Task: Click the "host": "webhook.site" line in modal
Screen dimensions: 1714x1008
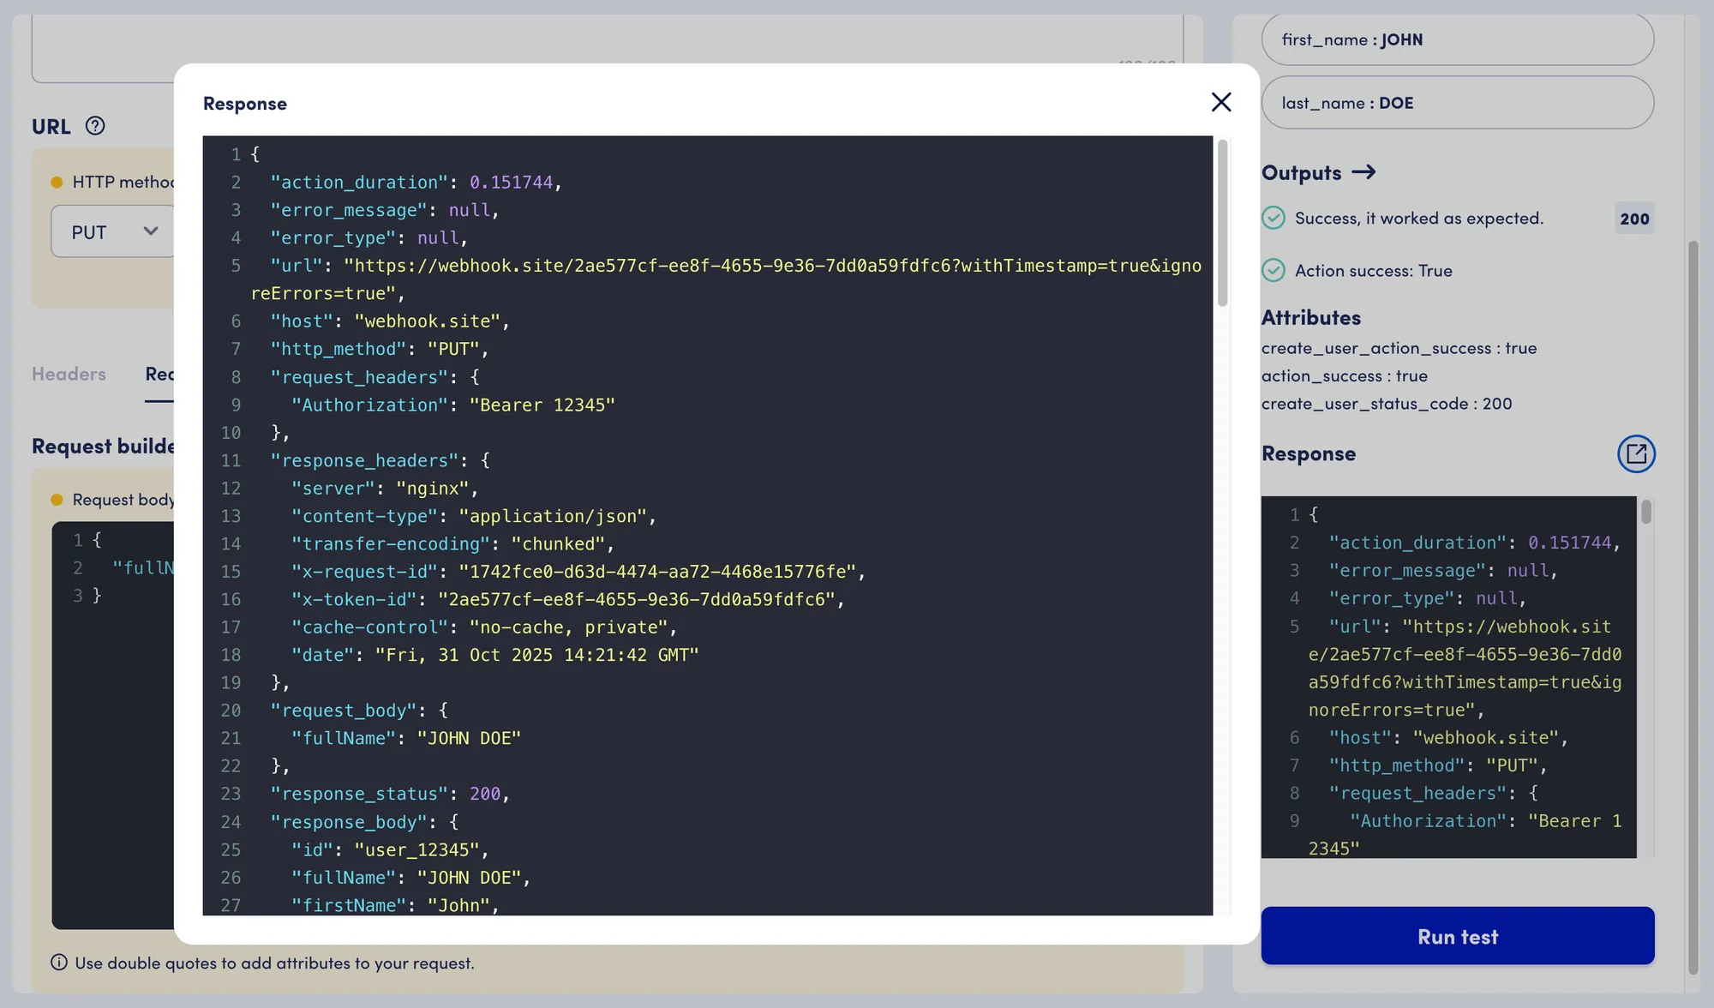Action: tap(390, 321)
